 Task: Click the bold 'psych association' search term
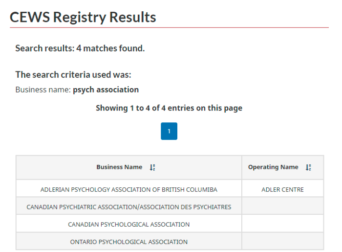106,90
